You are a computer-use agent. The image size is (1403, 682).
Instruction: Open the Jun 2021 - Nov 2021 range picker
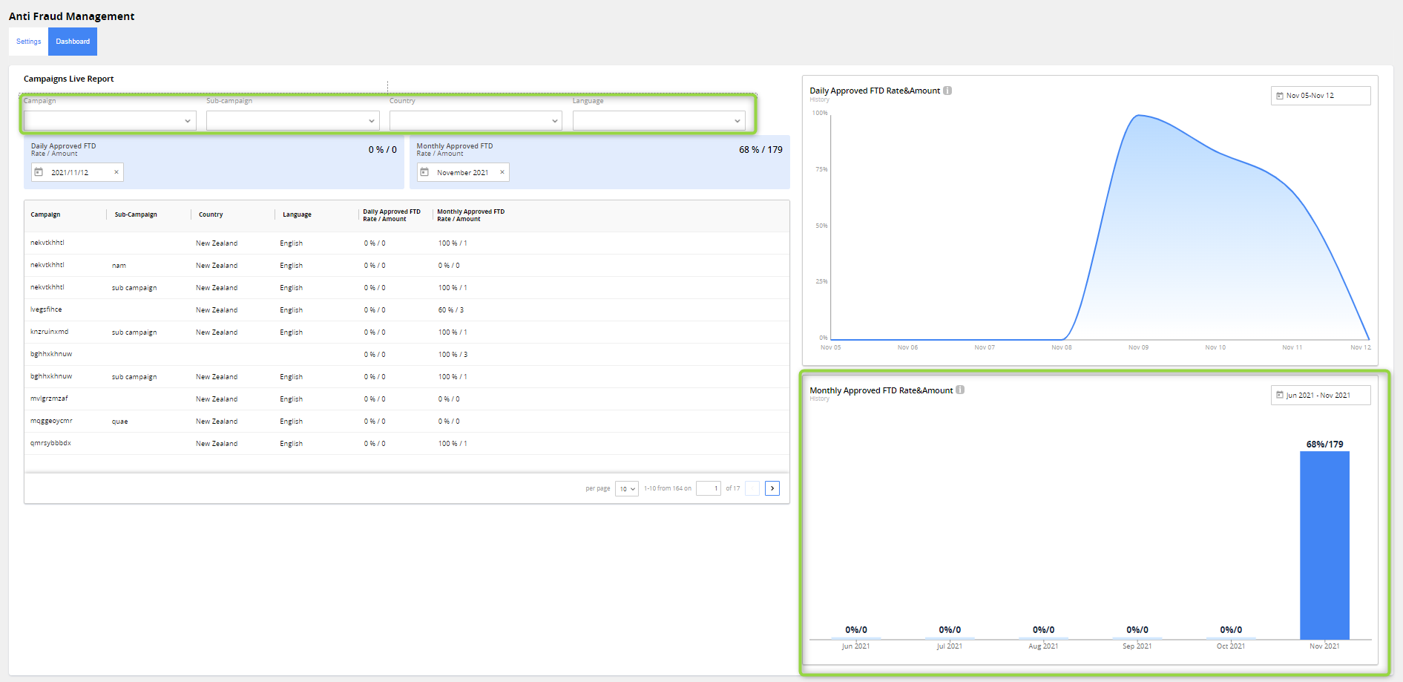1321,395
